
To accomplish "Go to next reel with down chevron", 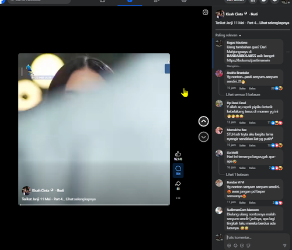I will [x=203, y=137].
